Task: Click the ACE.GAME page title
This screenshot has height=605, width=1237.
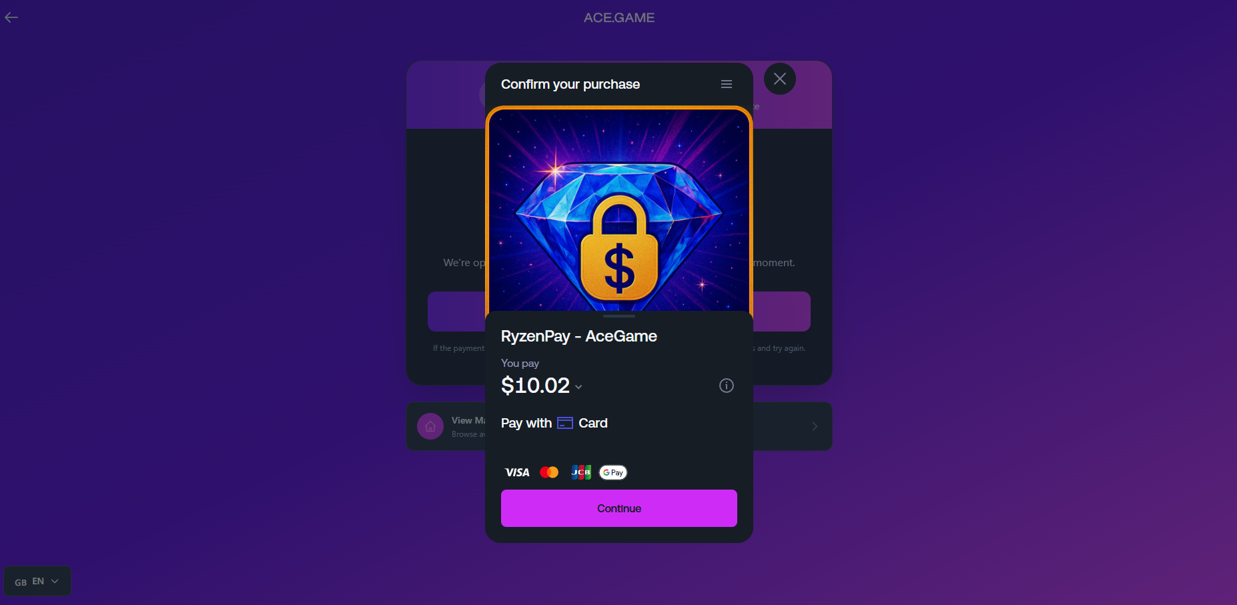Action: pos(619,18)
